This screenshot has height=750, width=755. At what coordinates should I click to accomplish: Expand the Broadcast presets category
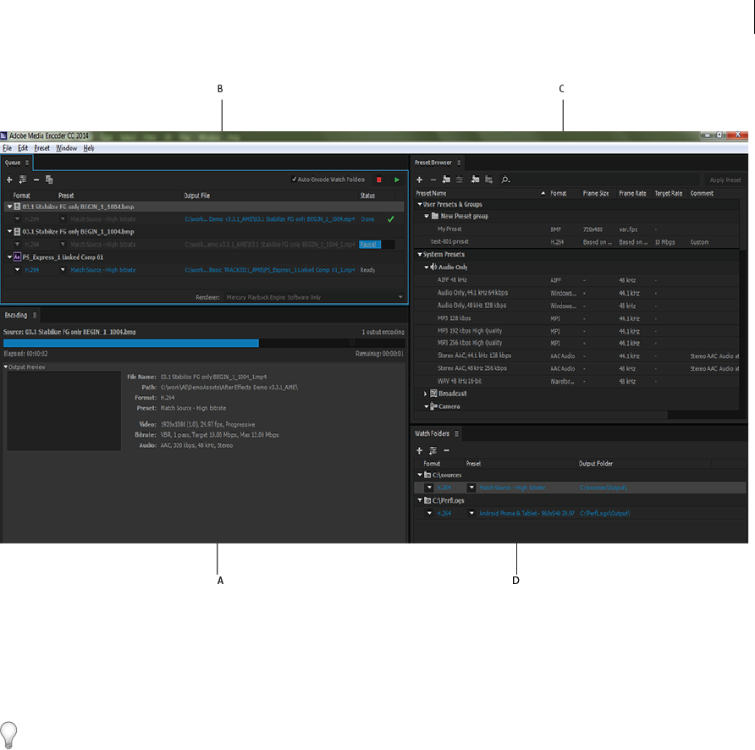click(425, 394)
